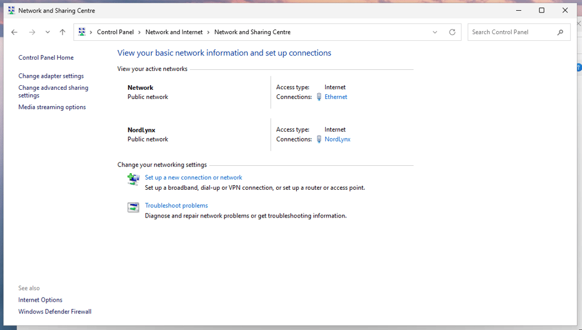Open Internet Options
The width and height of the screenshot is (582, 330).
pyautogui.click(x=40, y=300)
